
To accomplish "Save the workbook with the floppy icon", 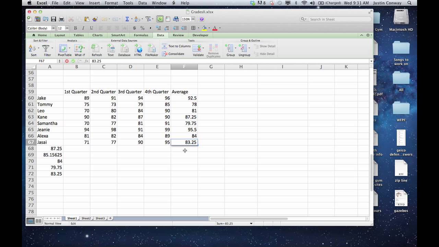I will click(x=54, y=19).
